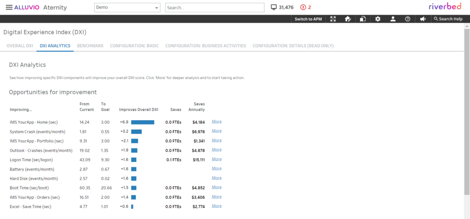Viewport: 470px width, 219px height.
Task: Click the edit home page icon
Action: pos(348,19)
